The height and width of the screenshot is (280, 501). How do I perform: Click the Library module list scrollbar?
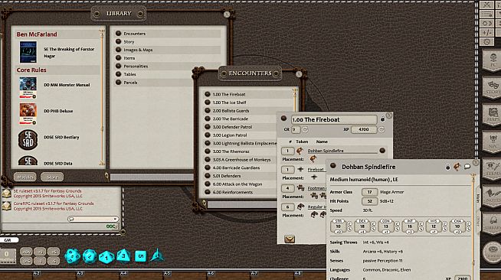[x=102, y=98]
